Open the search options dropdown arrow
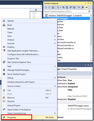Screen dimensions: 94x121 coord(91,11)
